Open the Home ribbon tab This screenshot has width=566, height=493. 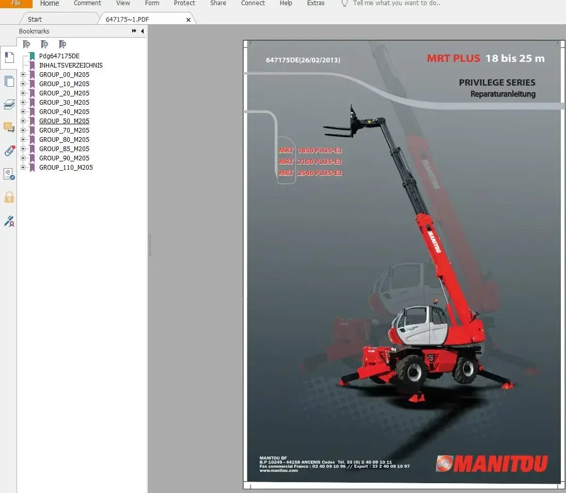49,4
